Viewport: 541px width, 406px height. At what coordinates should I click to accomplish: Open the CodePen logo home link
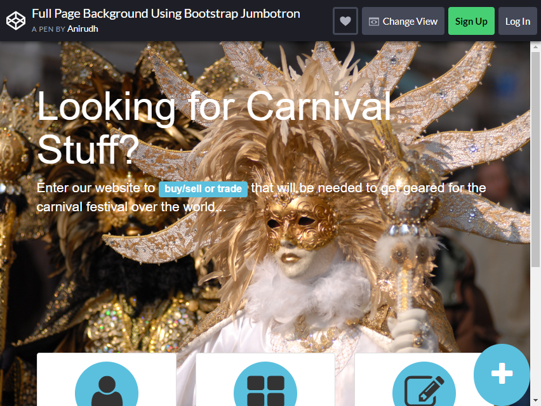pyautogui.click(x=15, y=21)
